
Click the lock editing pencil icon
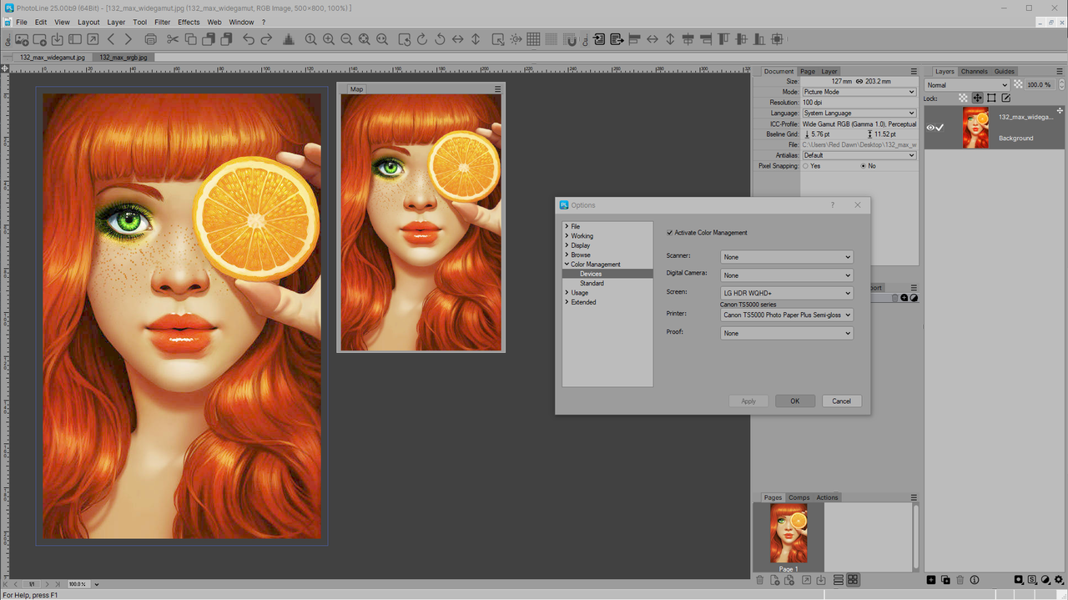(1005, 98)
